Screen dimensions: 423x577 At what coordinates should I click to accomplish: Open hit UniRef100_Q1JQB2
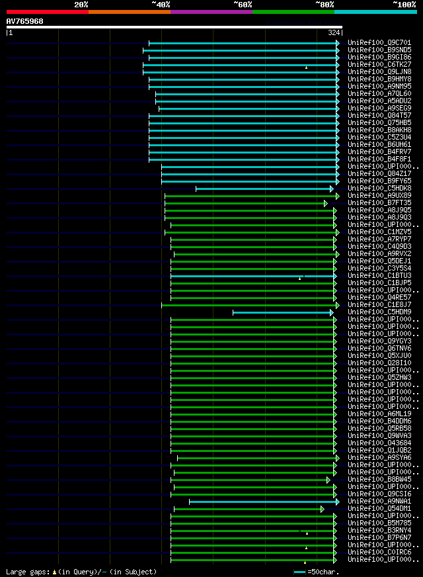point(379,451)
